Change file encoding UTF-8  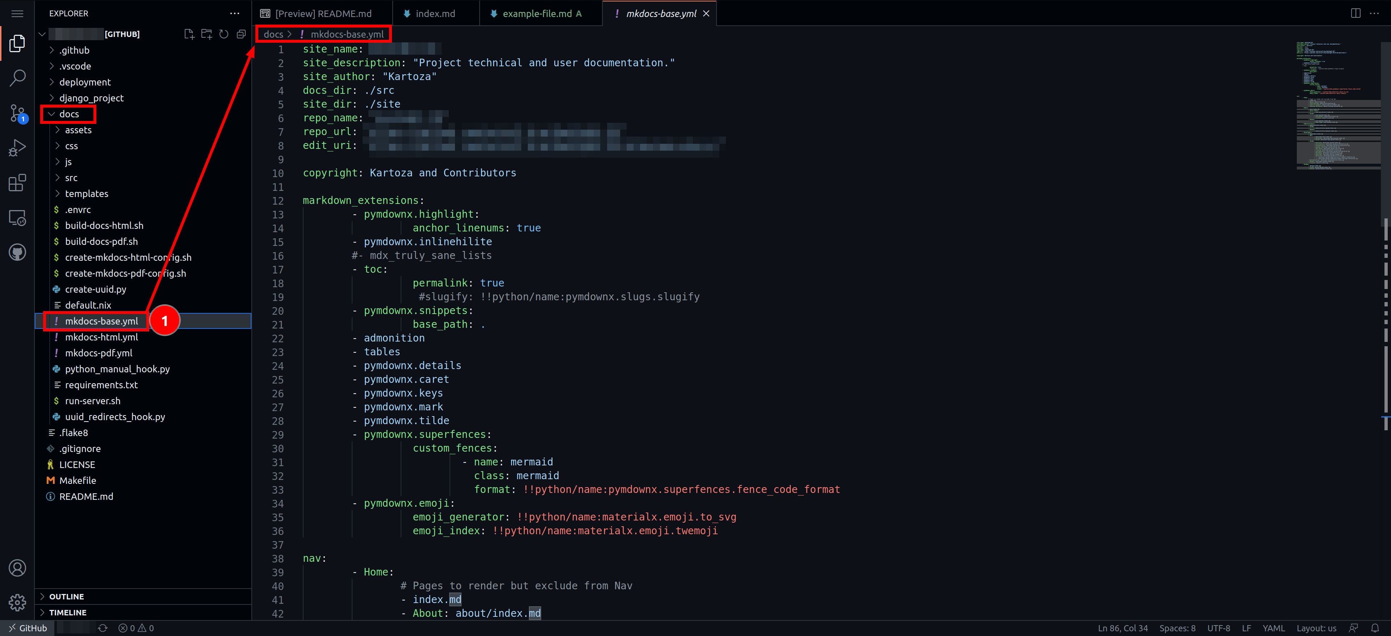pos(1219,628)
